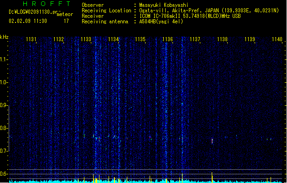Click the 0.7 kHz frequency label
Viewport: 287px width, 183px height.
pos(4,151)
